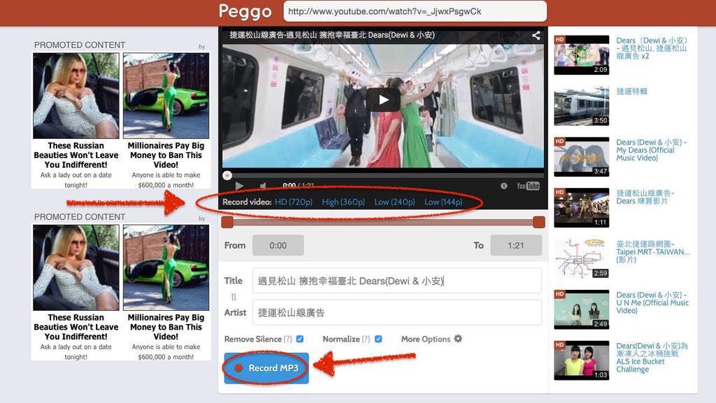Choose High (360p) record video quality
716x403 pixels.
pos(343,202)
